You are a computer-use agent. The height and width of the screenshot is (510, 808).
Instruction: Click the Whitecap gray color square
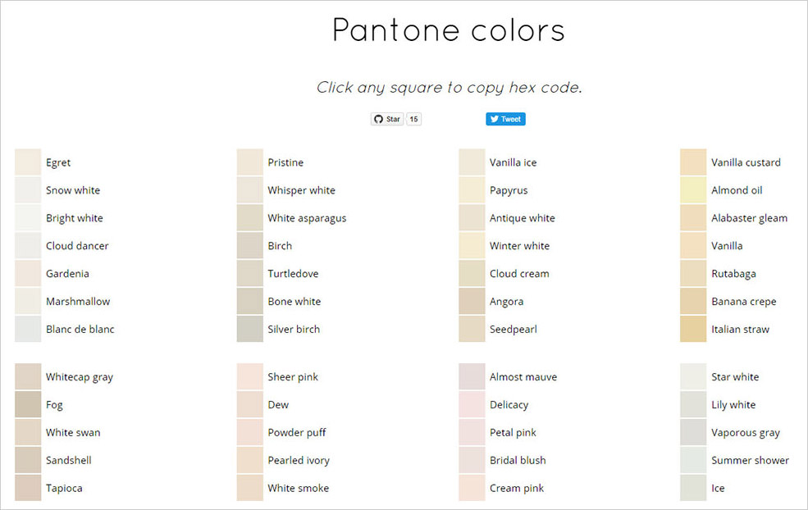pos(27,376)
